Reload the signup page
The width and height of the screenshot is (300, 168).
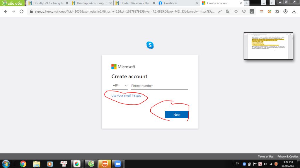tap(21, 11)
